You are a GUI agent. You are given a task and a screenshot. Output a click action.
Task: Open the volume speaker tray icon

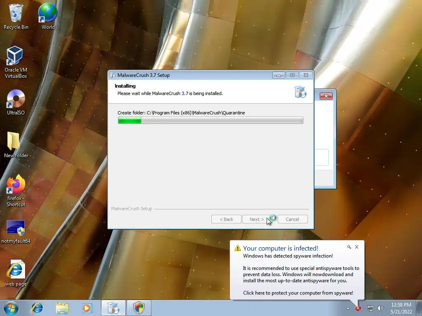[380, 309]
